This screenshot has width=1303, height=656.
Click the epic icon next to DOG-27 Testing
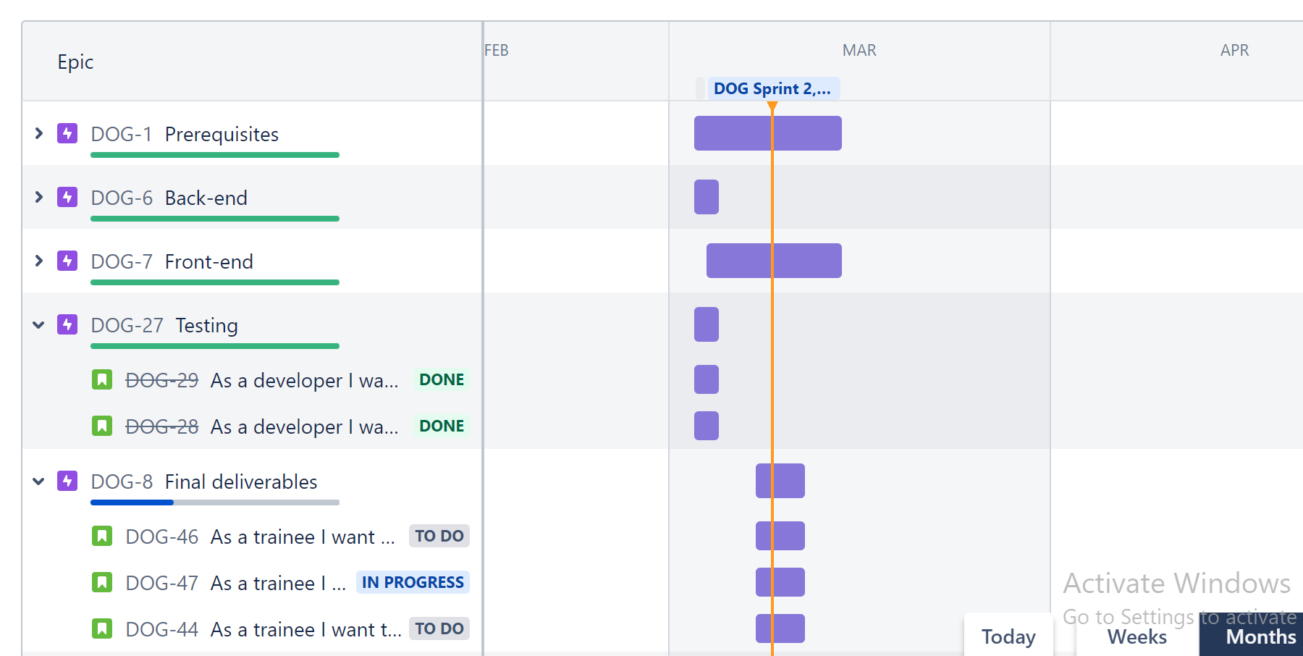(x=67, y=324)
